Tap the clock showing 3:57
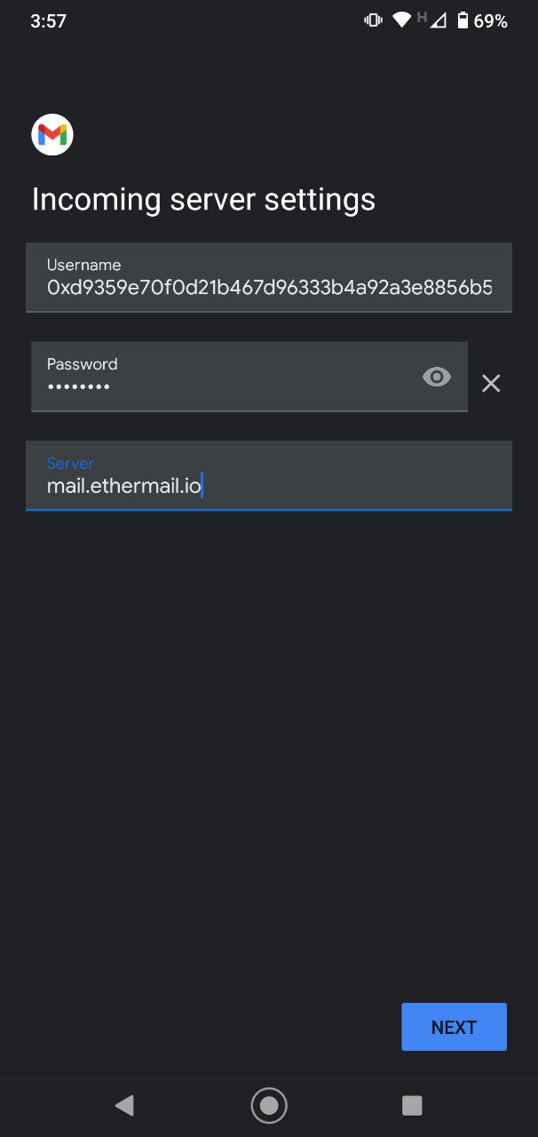 (x=46, y=20)
